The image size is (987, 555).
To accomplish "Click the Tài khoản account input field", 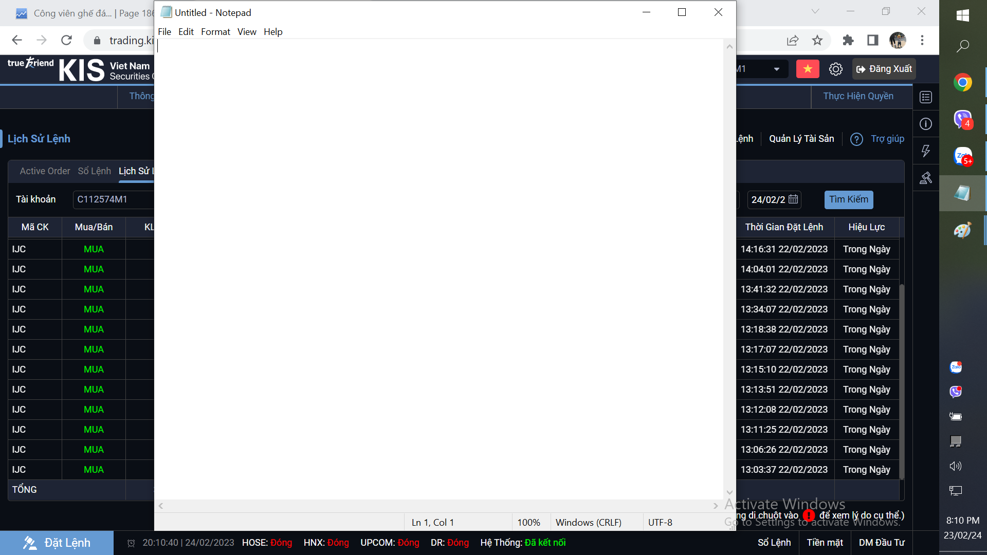I will tap(113, 199).
